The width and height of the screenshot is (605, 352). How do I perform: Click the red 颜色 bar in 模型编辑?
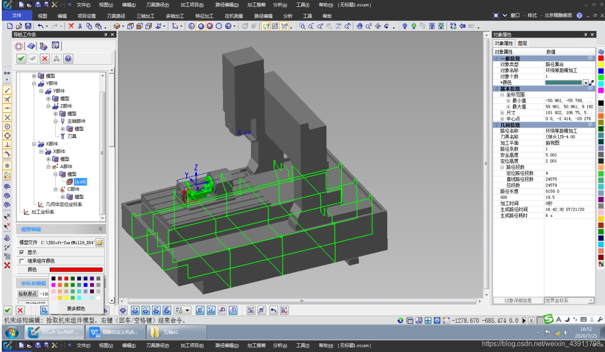point(76,269)
